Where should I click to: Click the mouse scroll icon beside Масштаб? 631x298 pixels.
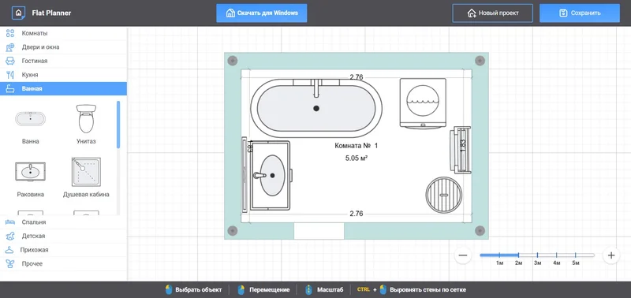(308, 290)
